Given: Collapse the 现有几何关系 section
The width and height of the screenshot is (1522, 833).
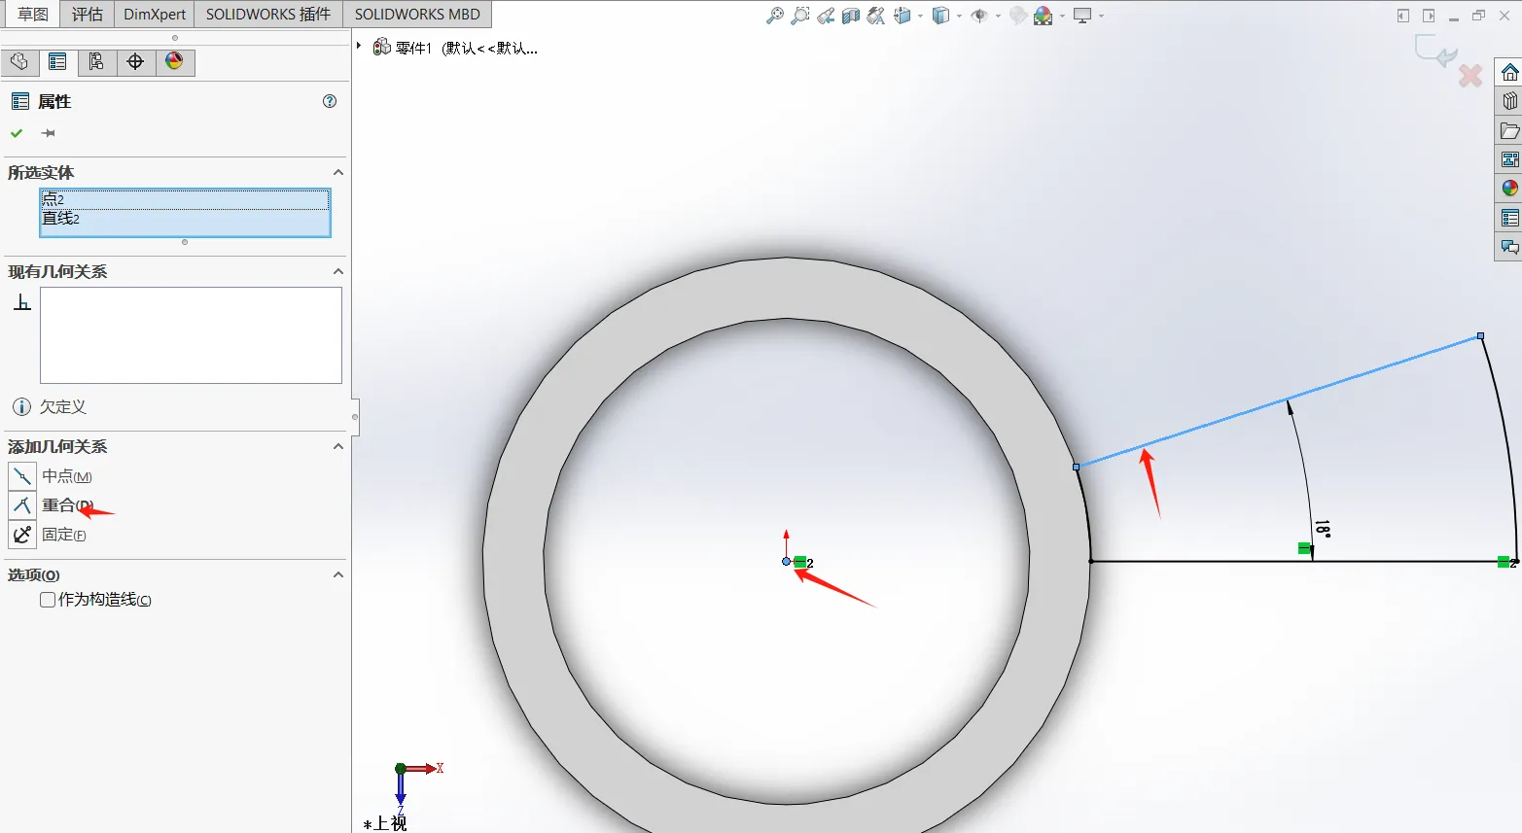Looking at the screenshot, I should (338, 271).
